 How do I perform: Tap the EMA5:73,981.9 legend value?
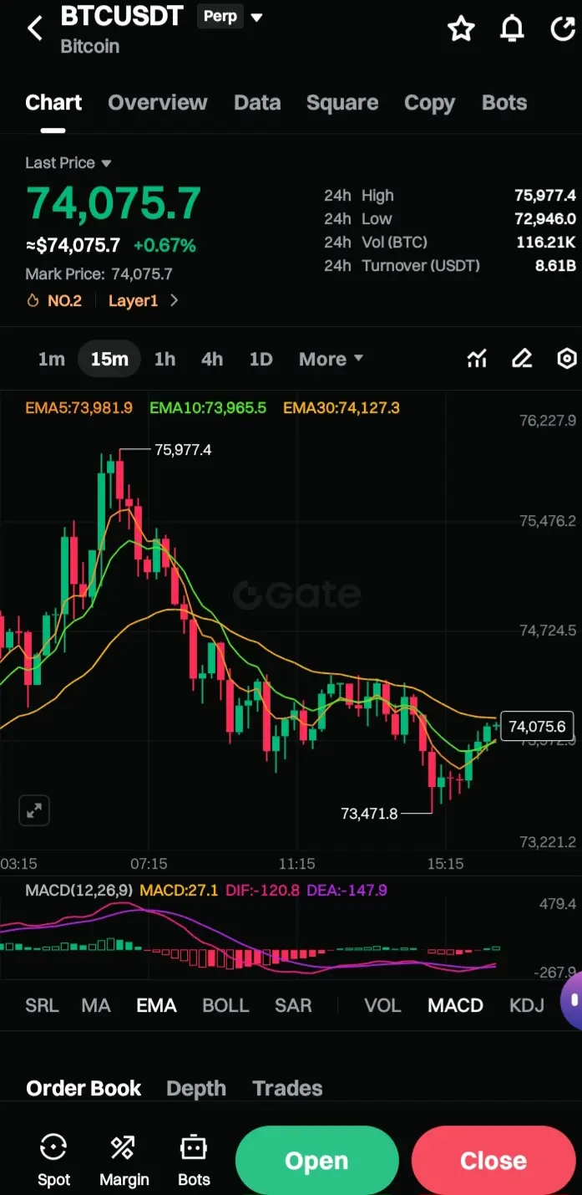click(78, 408)
